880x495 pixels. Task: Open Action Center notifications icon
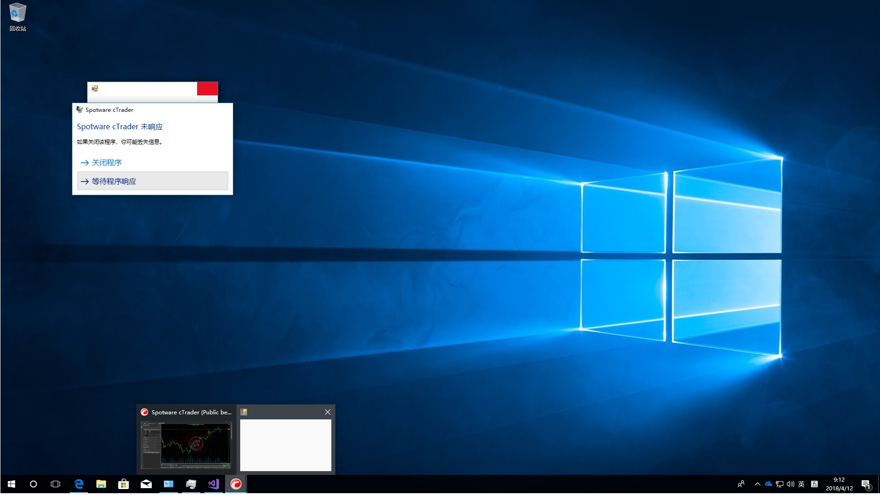tap(866, 484)
